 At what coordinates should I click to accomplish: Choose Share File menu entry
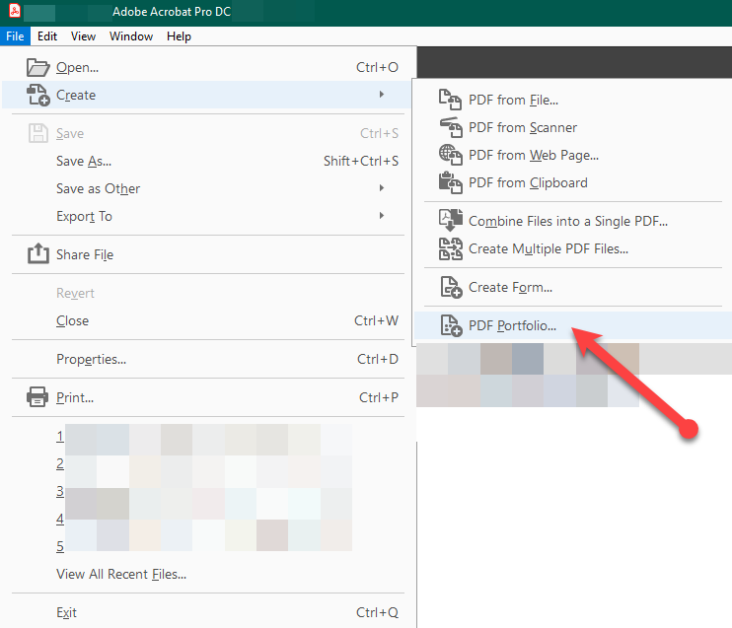205,254
